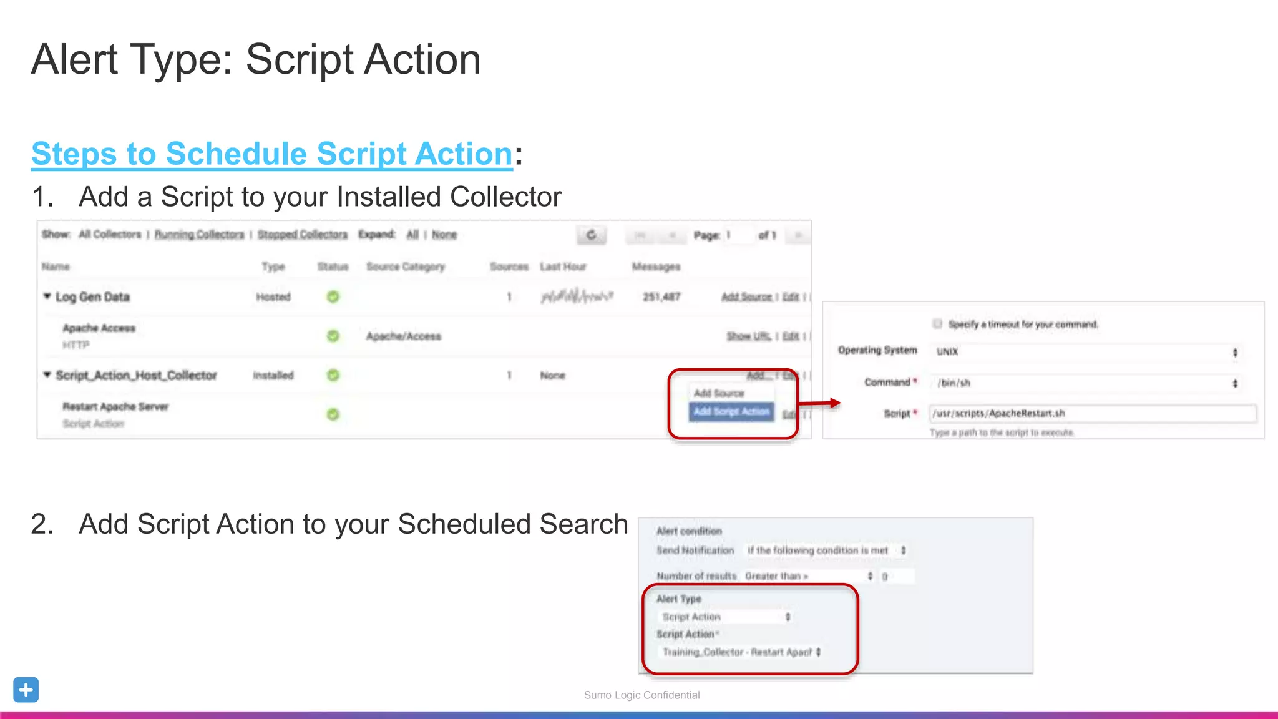Image resolution: width=1278 pixels, height=719 pixels.
Task: Click the green status icon for Log Gen Data
Action: 333,296
